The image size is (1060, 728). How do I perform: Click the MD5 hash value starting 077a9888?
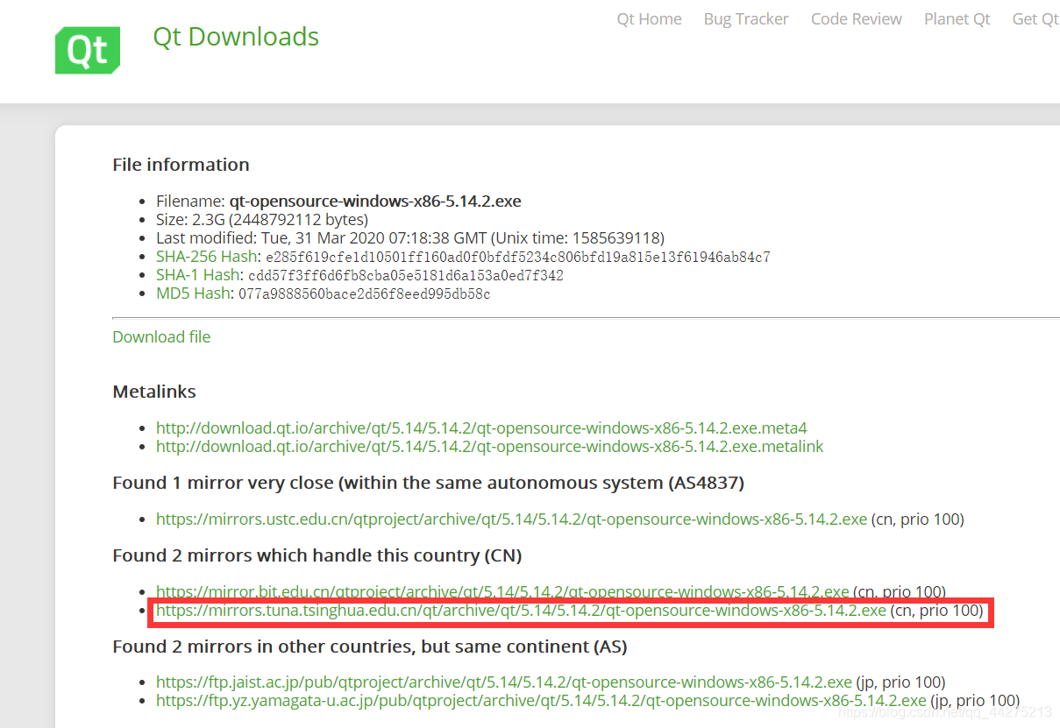pos(365,294)
